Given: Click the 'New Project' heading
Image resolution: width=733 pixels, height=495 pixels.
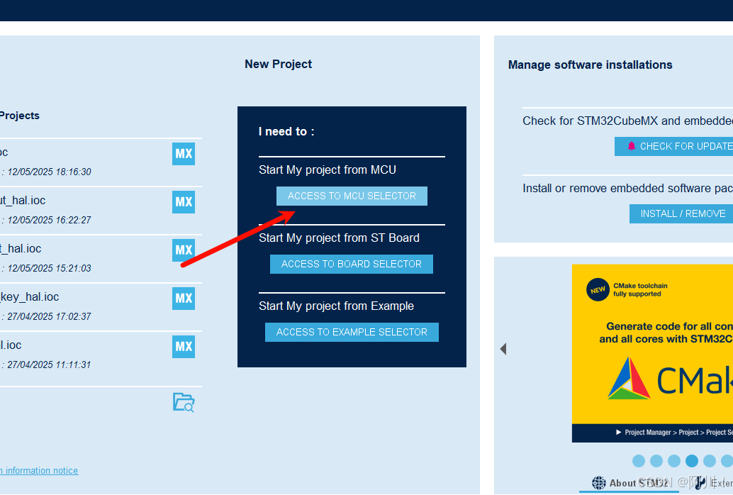Looking at the screenshot, I should click(278, 64).
